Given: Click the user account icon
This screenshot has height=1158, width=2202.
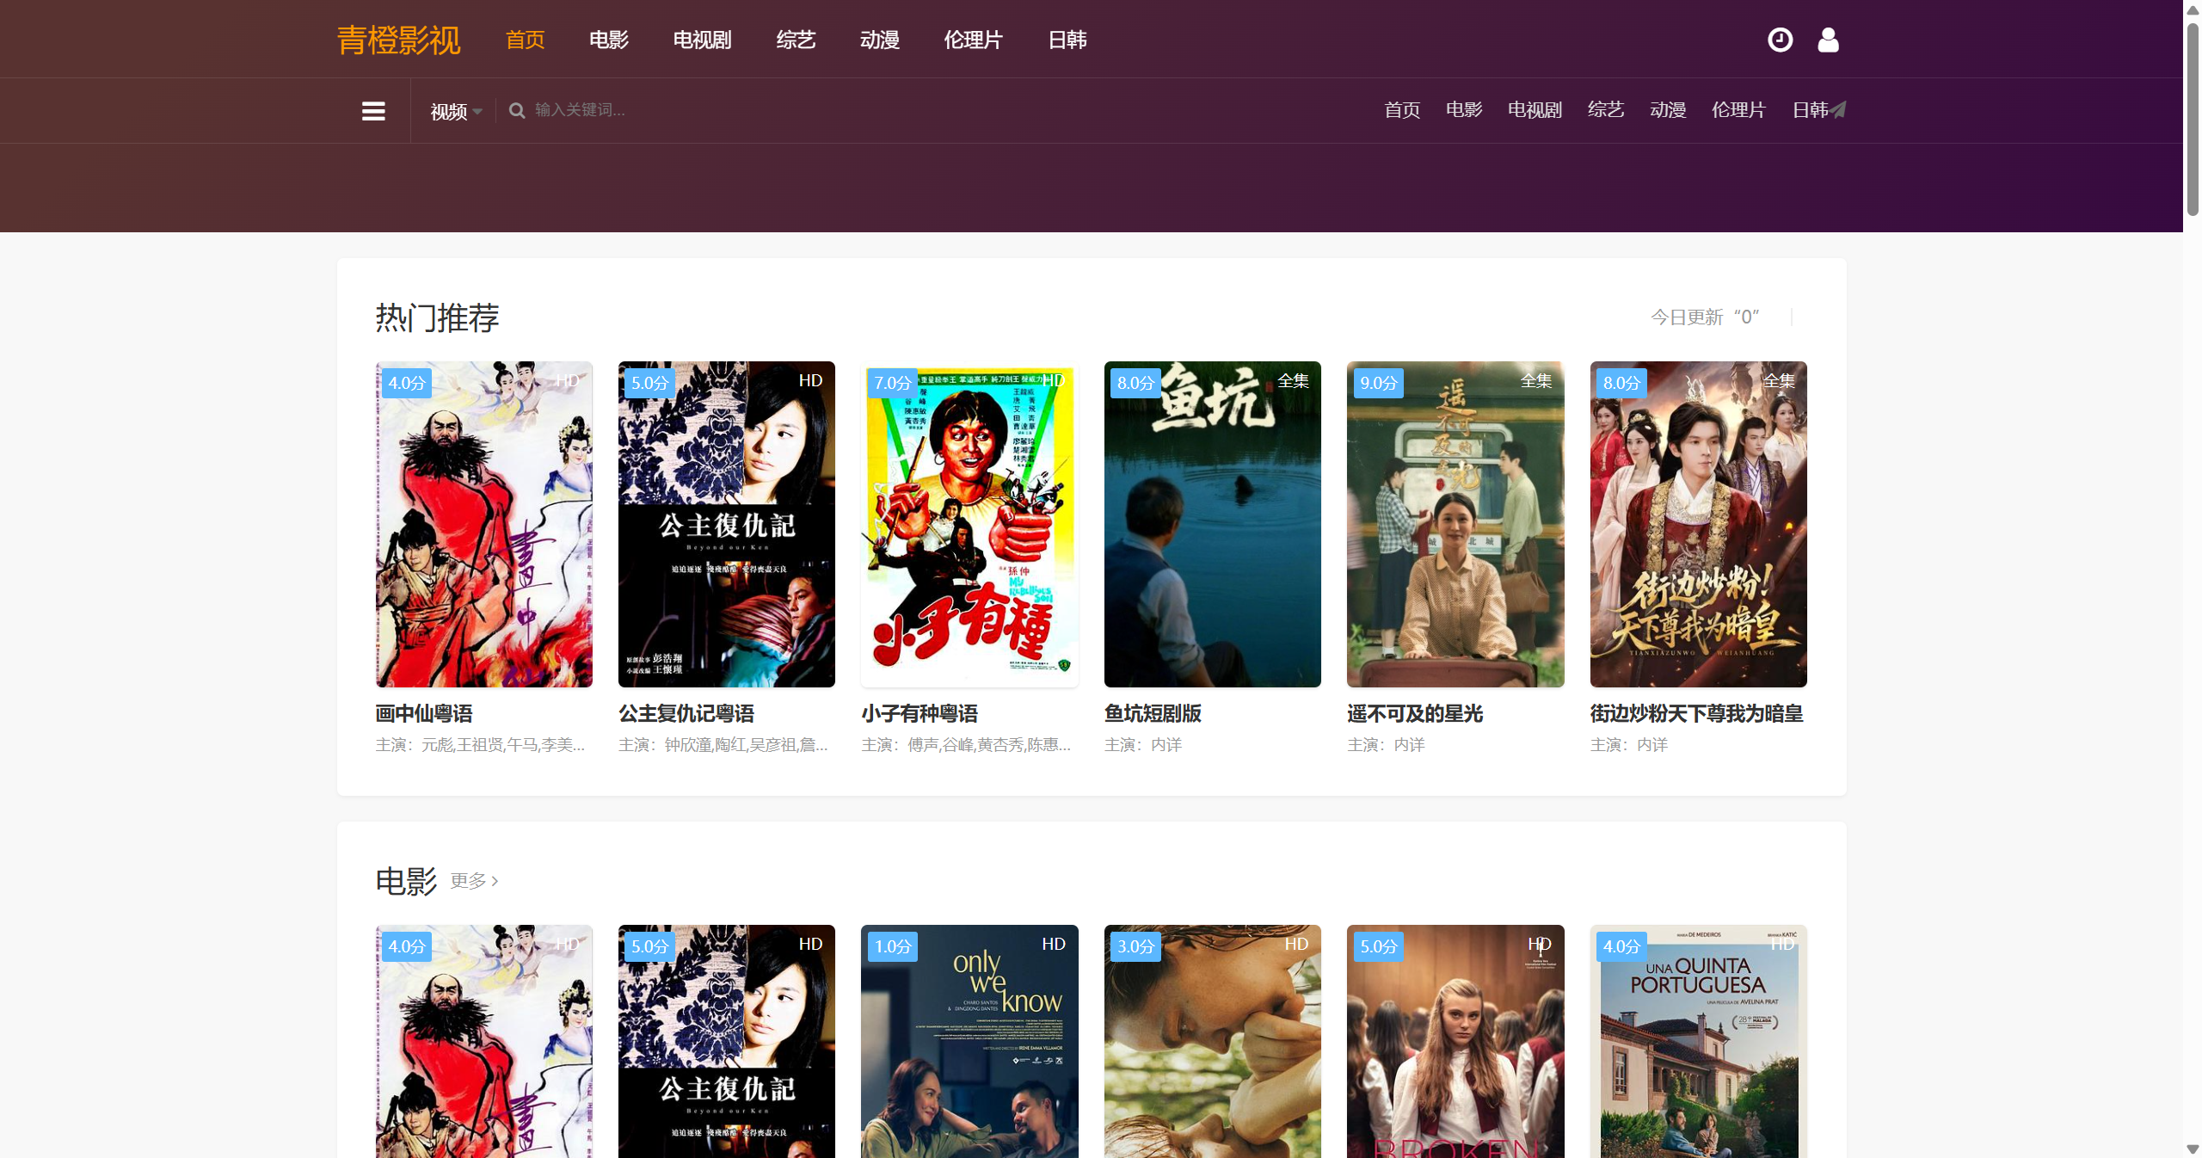Looking at the screenshot, I should (x=1828, y=40).
